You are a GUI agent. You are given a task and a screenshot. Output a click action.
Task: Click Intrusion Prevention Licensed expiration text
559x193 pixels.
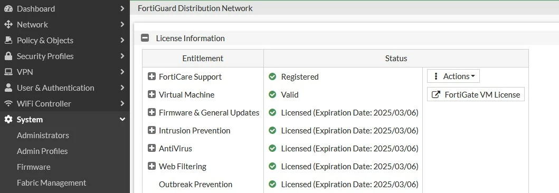pyautogui.click(x=350, y=130)
